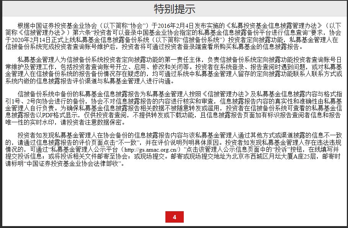Viewport: 348px width, 228px height.
Task: Click the phrase 中国证券投资基金业协会法律部收
Action: point(73,164)
